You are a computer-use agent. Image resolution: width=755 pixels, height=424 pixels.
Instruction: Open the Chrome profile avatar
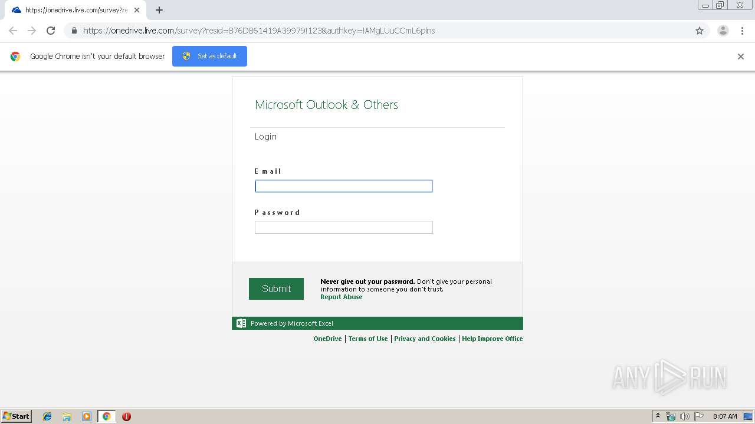[x=723, y=31]
